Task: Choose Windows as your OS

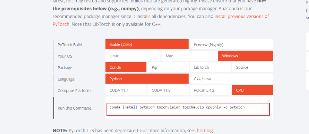Action: 245,56
